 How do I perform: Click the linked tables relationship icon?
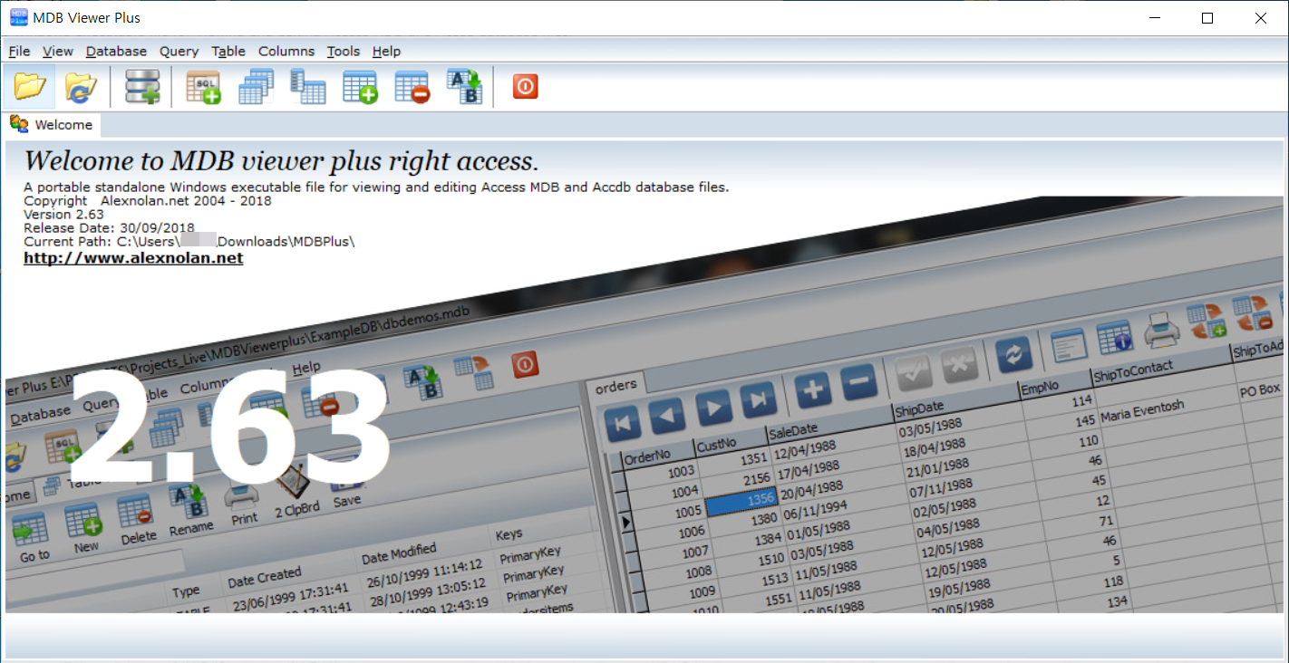(307, 87)
